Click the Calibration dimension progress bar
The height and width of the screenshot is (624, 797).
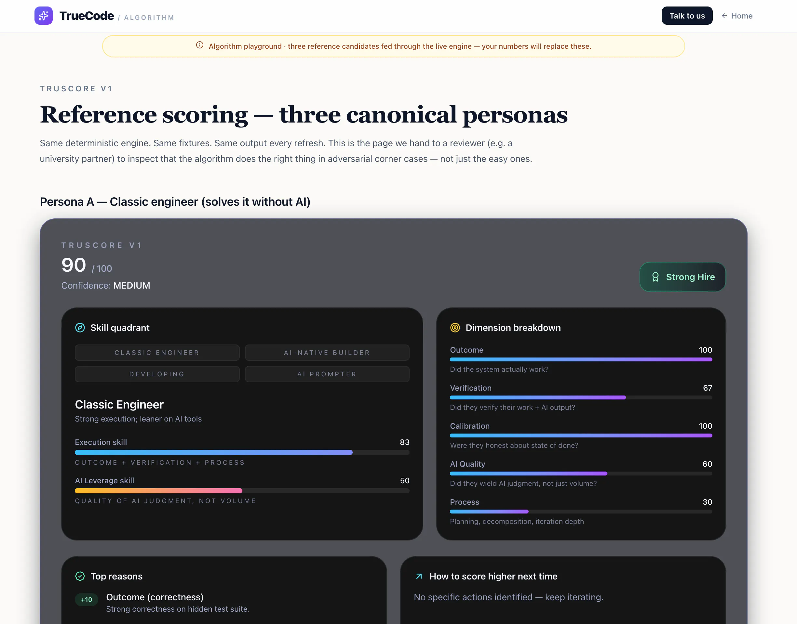[581, 435]
